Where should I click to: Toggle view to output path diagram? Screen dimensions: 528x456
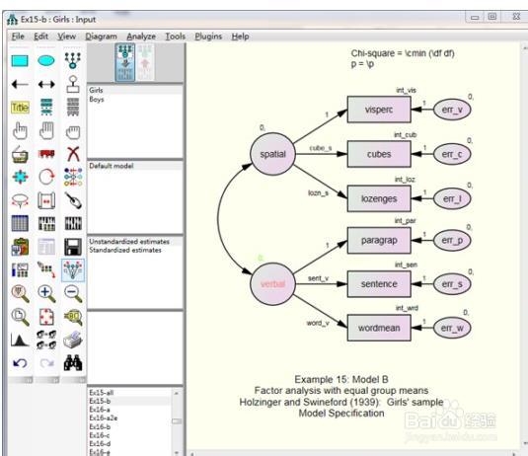pos(145,62)
